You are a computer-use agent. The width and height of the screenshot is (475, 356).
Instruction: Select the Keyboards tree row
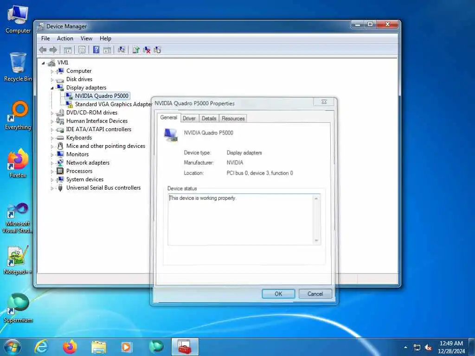point(79,137)
